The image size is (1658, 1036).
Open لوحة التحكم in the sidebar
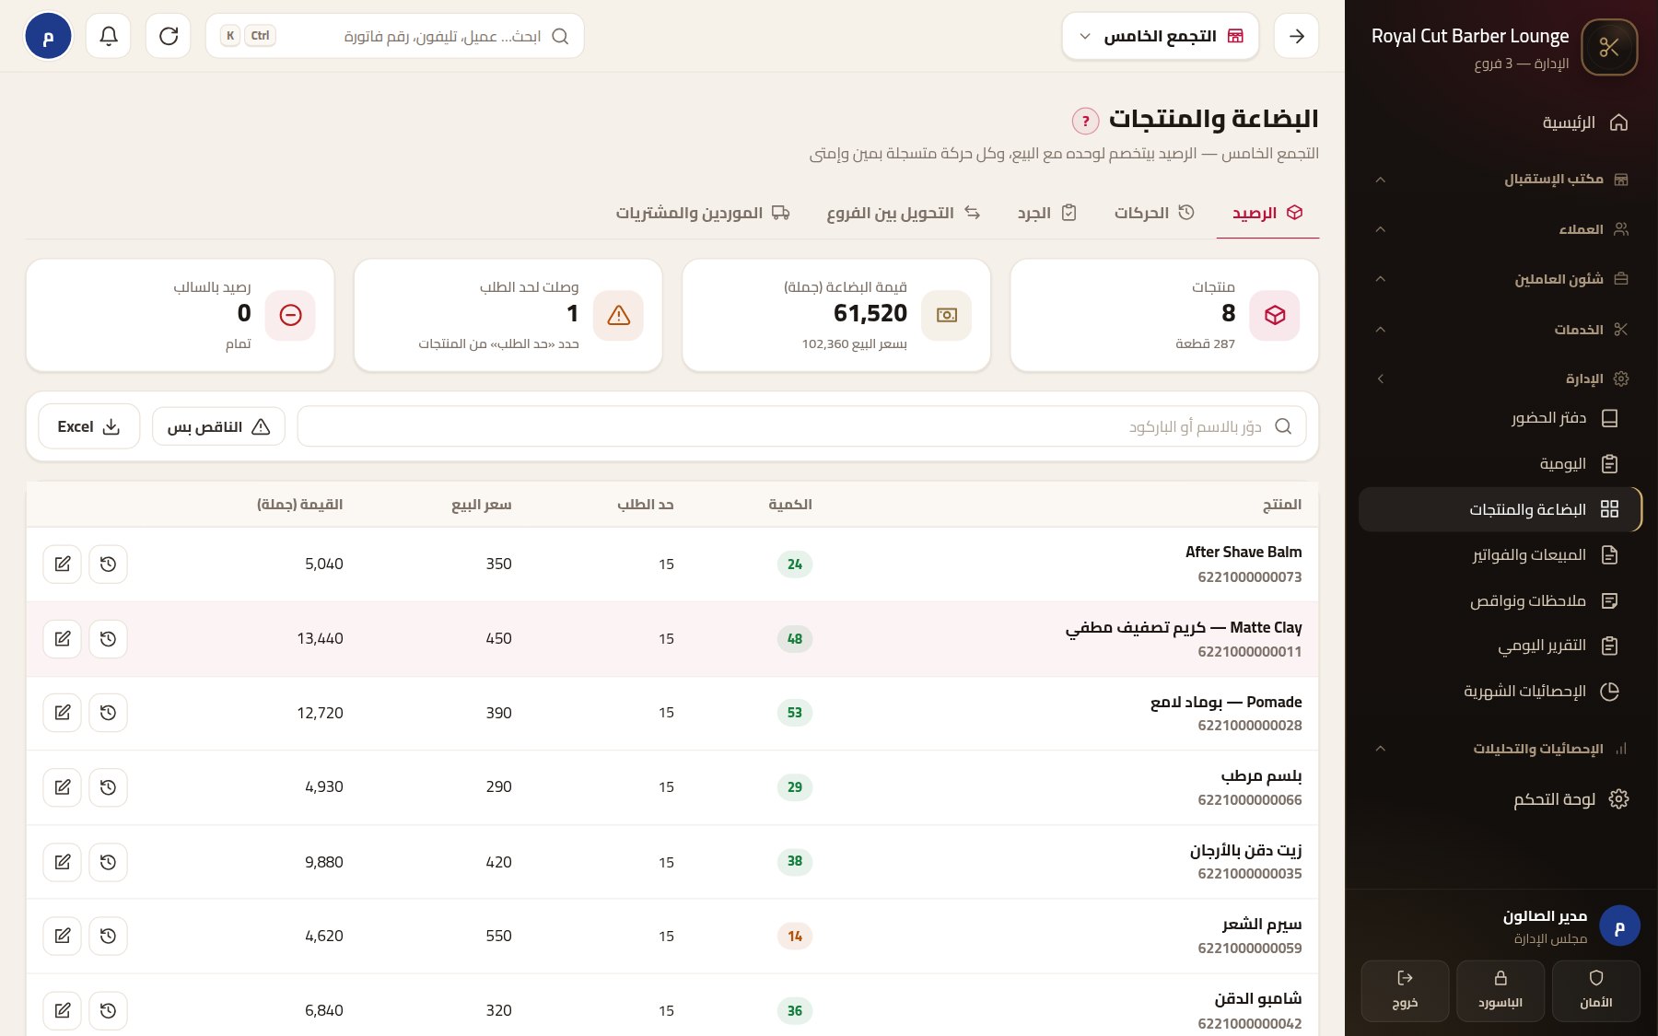click(x=1500, y=798)
